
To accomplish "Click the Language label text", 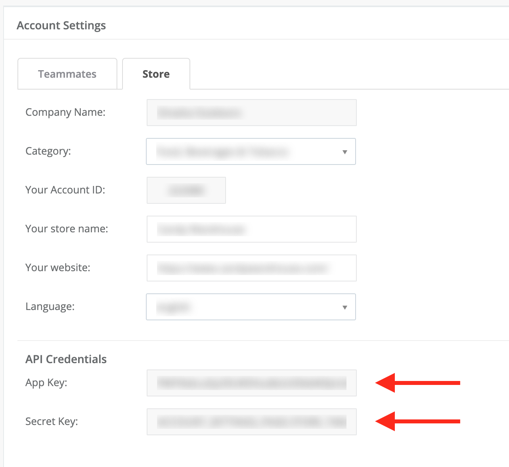I will coord(50,307).
